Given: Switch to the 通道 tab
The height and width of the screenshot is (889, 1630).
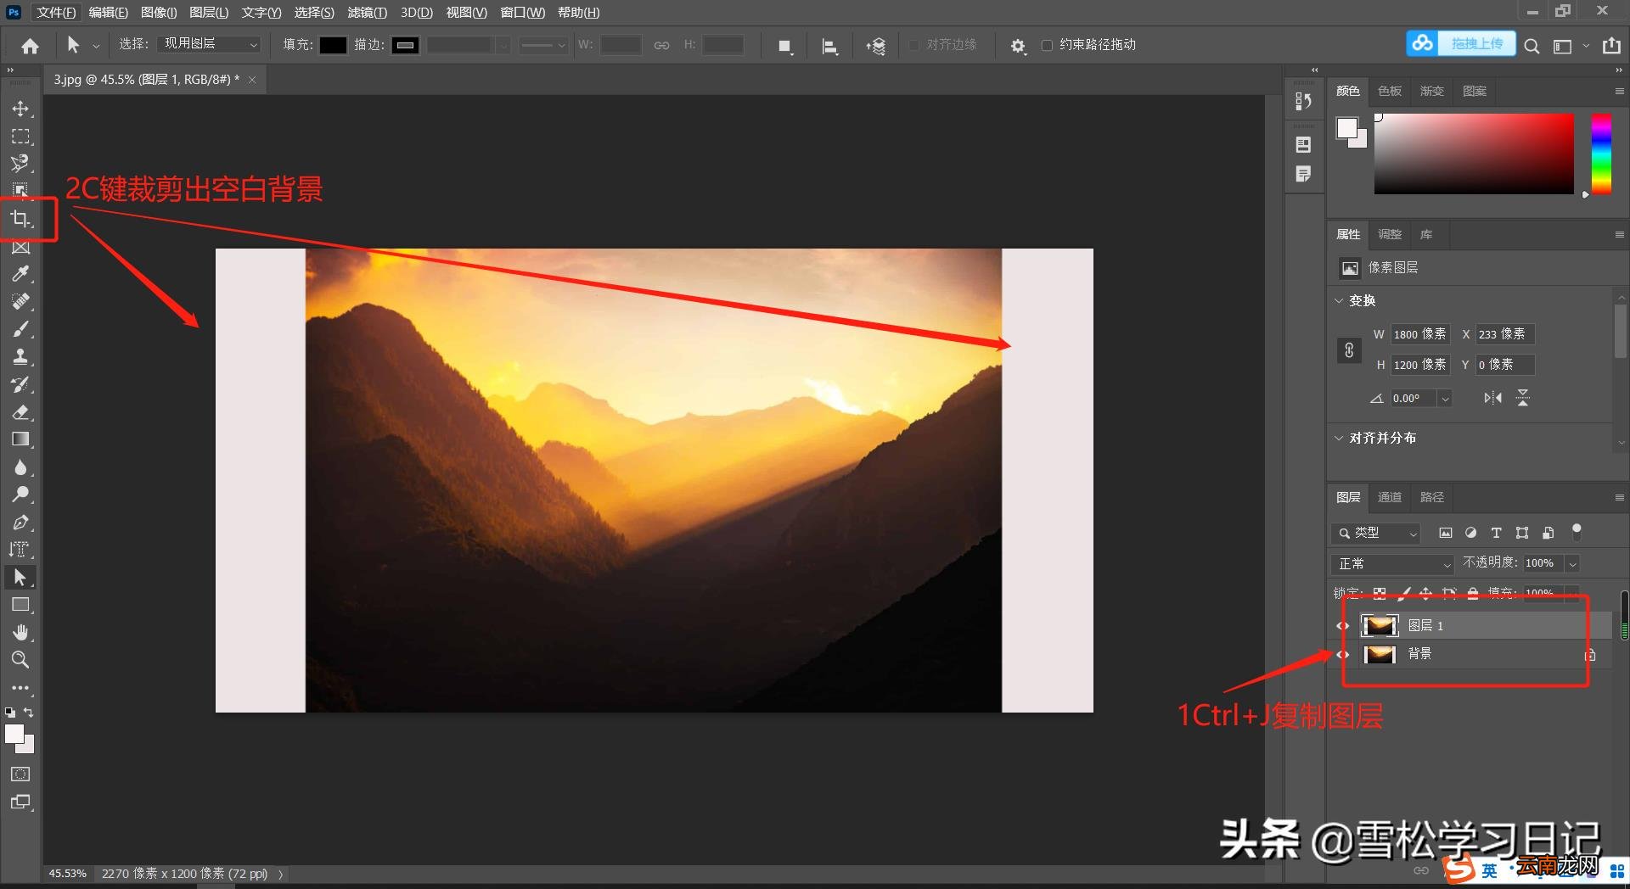Looking at the screenshot, I should click(x=1389, y=497).
